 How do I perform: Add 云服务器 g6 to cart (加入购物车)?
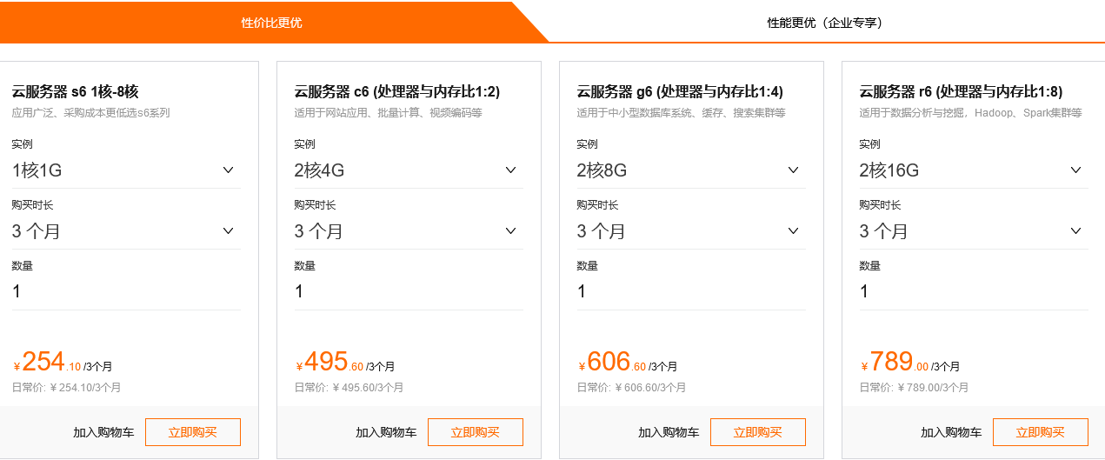point(669,432)
